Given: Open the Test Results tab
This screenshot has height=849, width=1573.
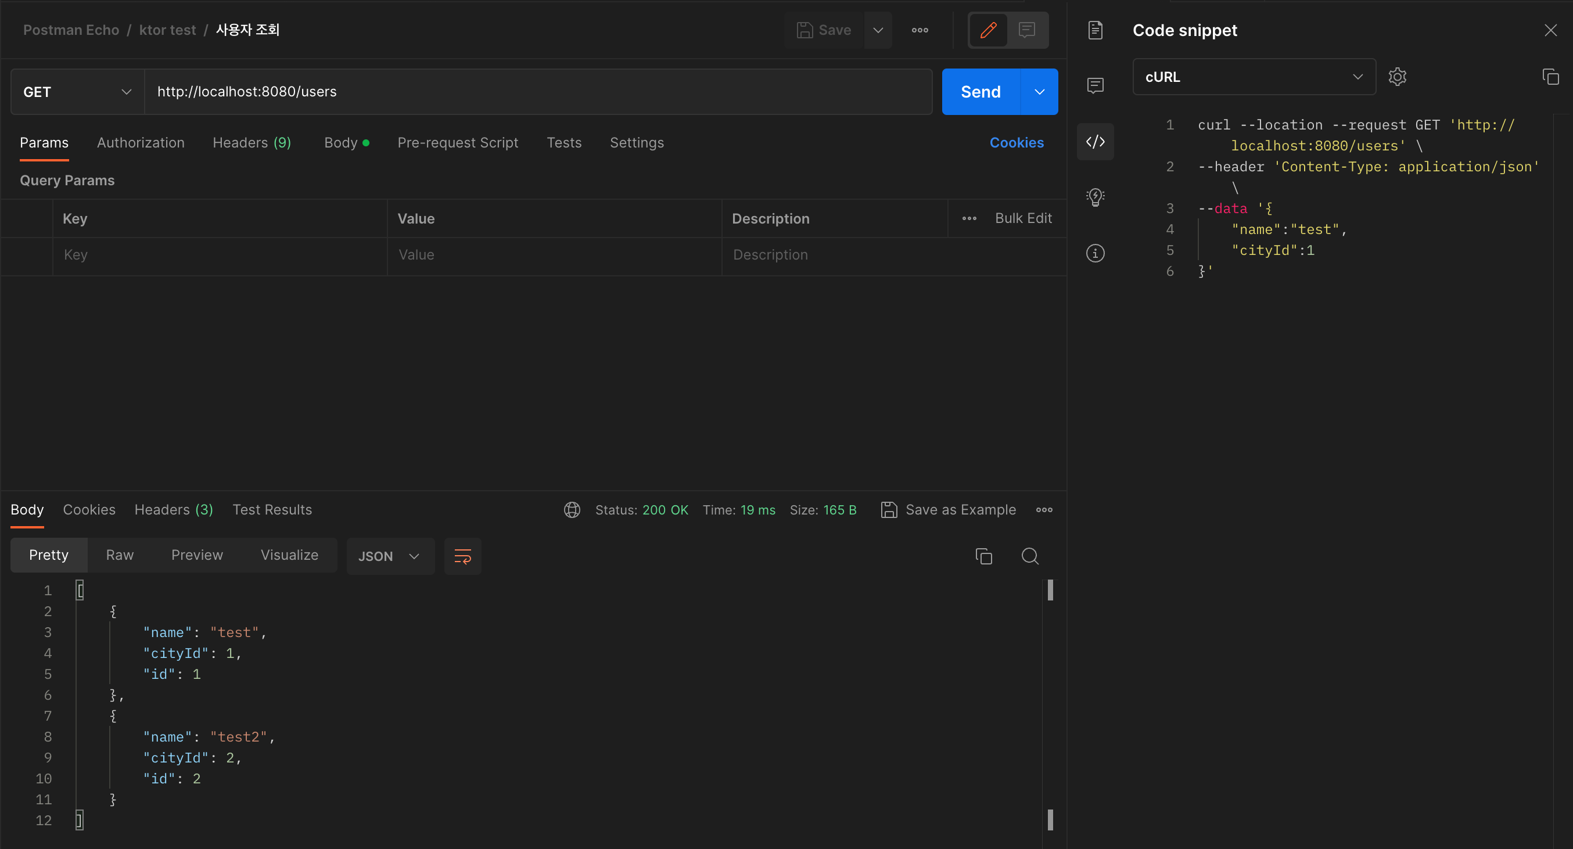Looking at the screenshot, I should point(272,510).
